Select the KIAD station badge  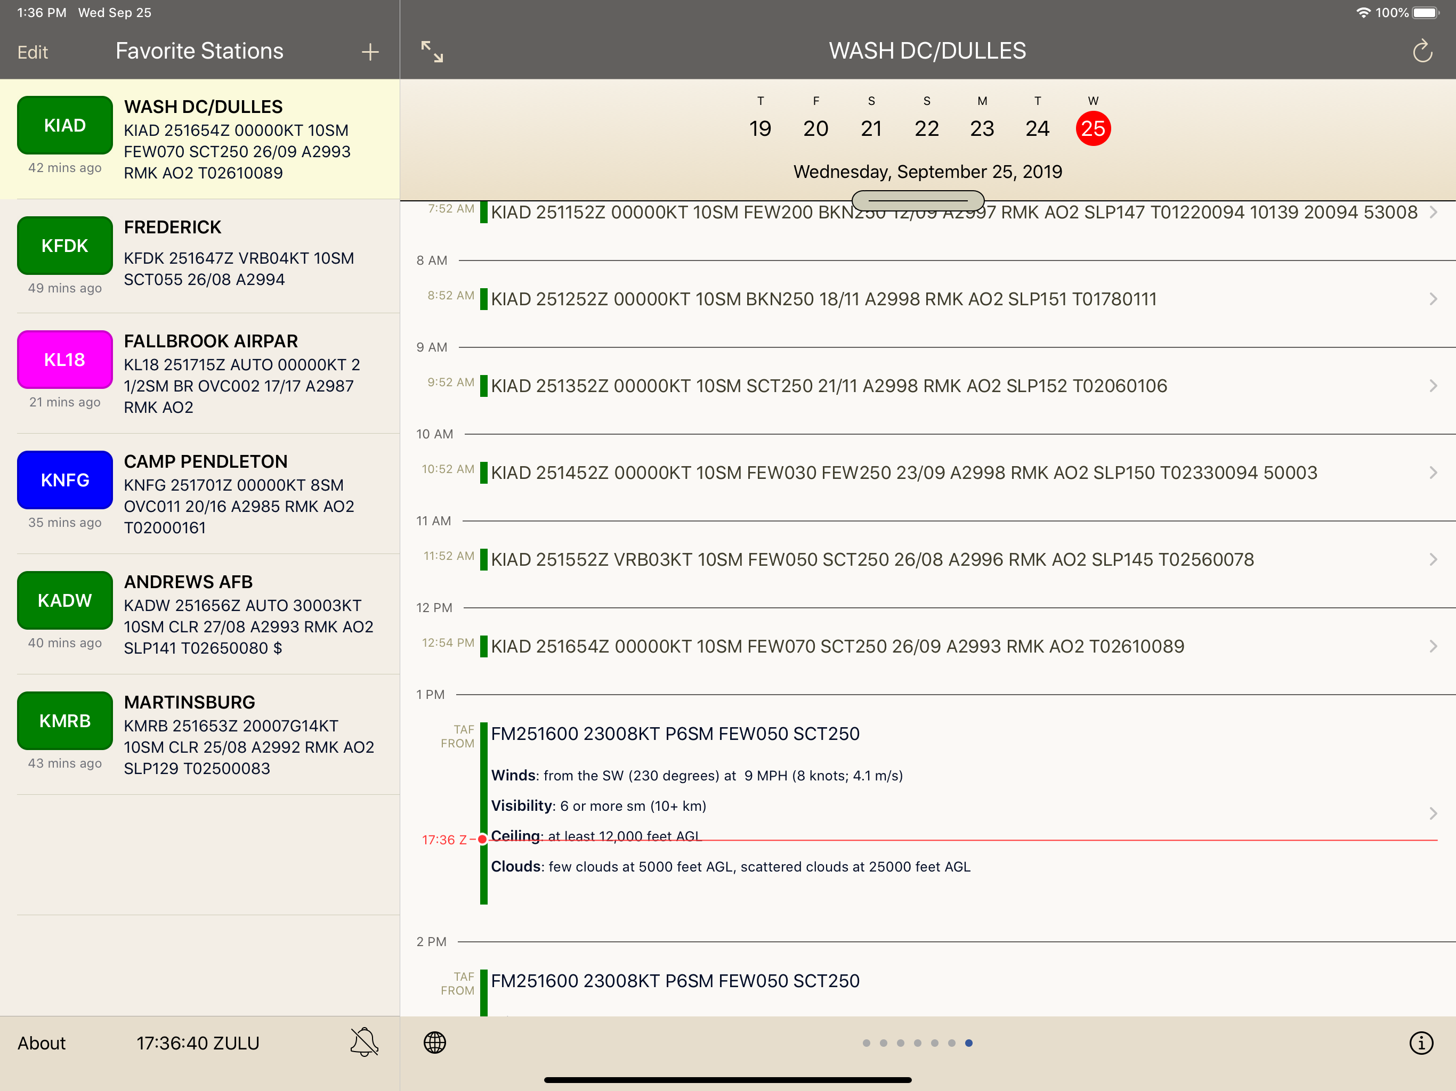click(64, 125)
